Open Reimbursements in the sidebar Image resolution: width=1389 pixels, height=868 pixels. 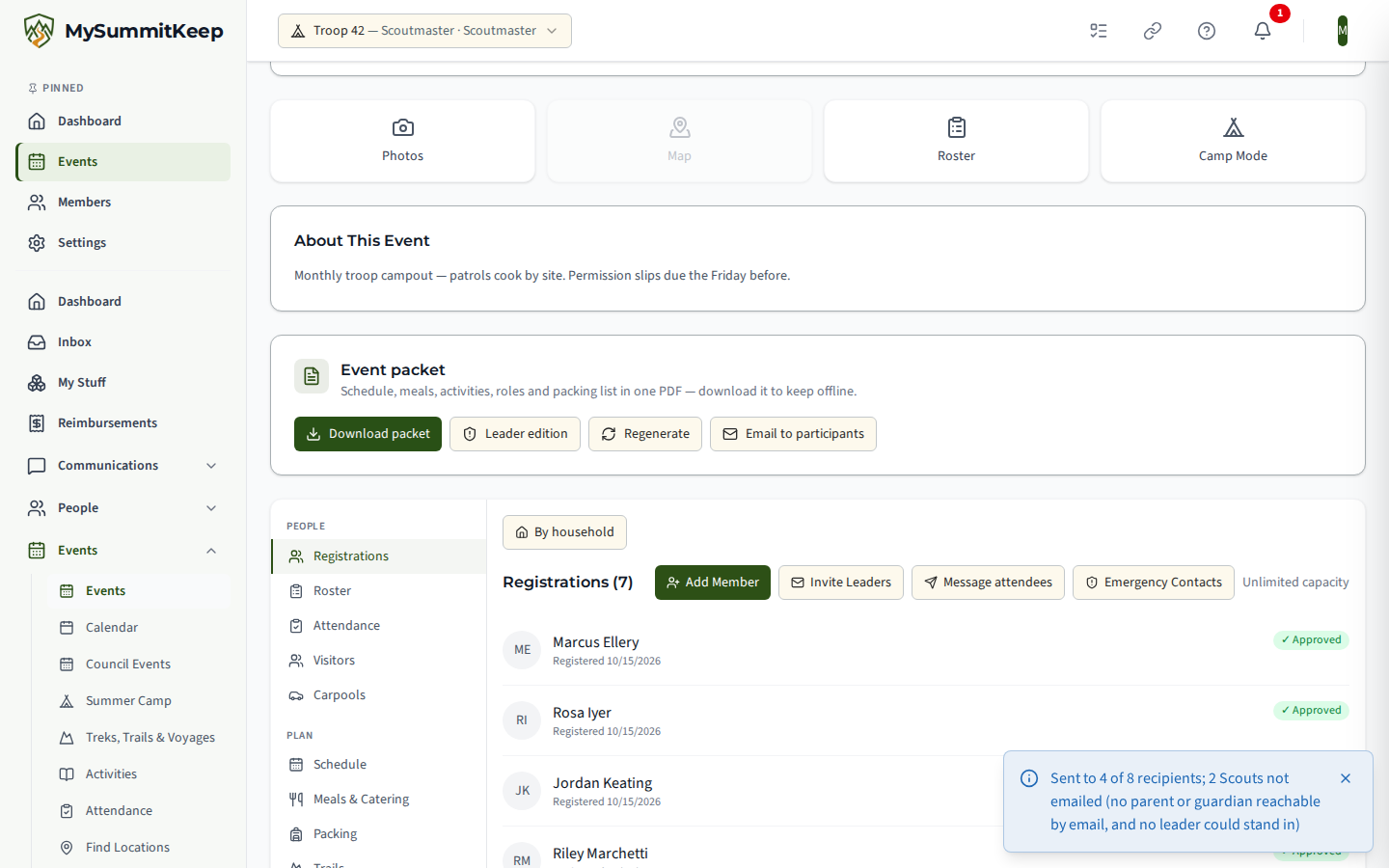[x=123, y=423]
